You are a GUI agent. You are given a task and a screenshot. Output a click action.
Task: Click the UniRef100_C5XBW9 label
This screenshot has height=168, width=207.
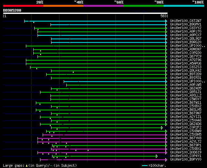coord(186,131)
